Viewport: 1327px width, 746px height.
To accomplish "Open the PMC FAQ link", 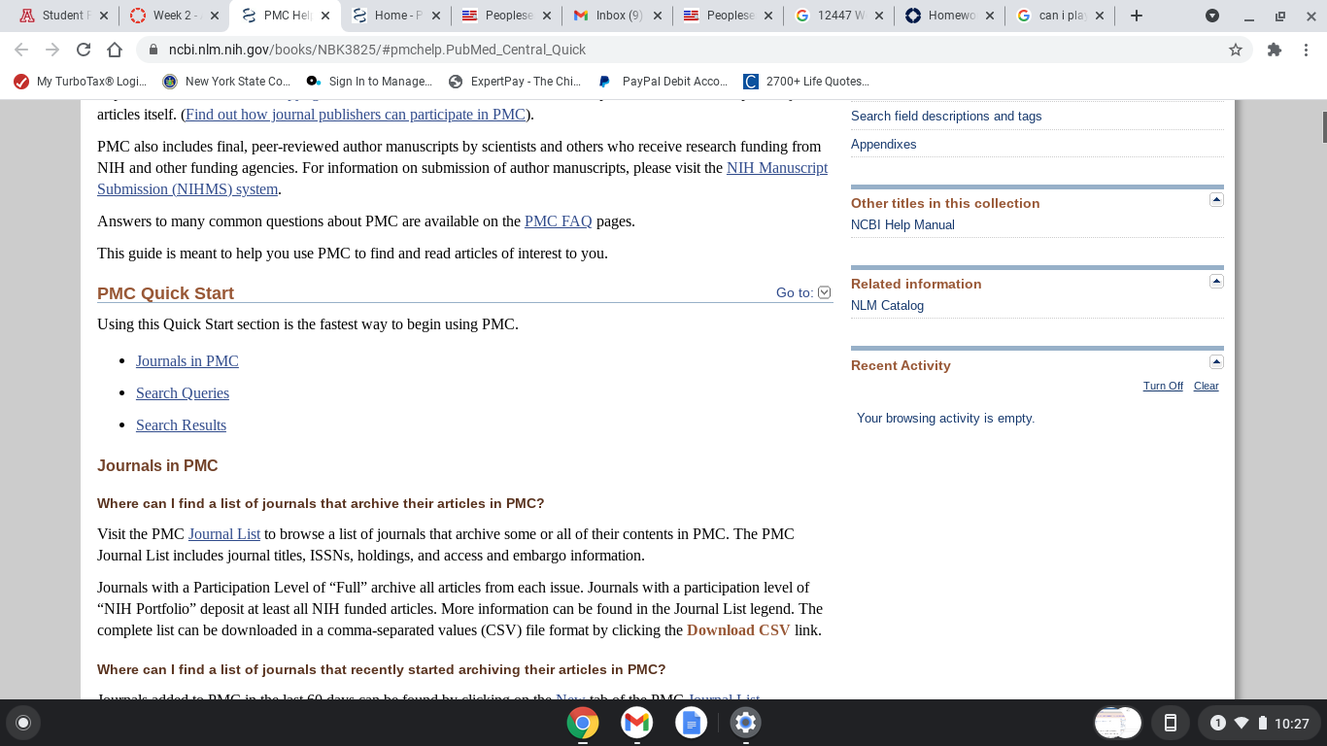I will point(558,221).
